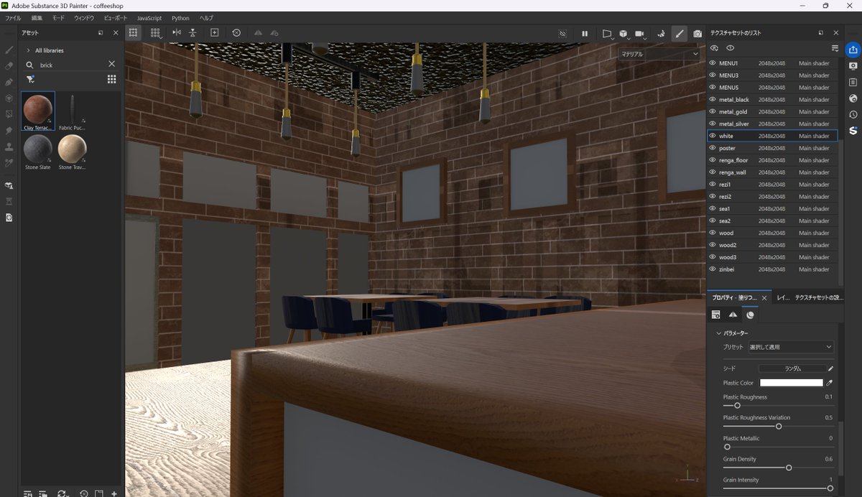Open the dotted grid dropdown in top toolbar
The height and width of the screenshot is (497, 862).
[155, 33]
